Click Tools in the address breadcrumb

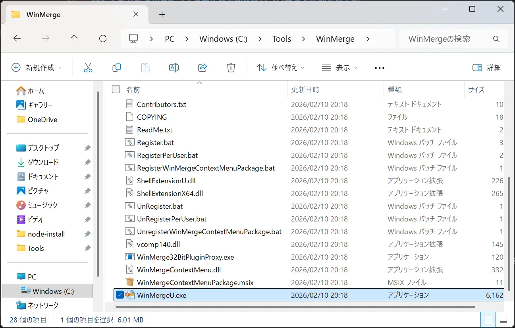click(282, 39)
